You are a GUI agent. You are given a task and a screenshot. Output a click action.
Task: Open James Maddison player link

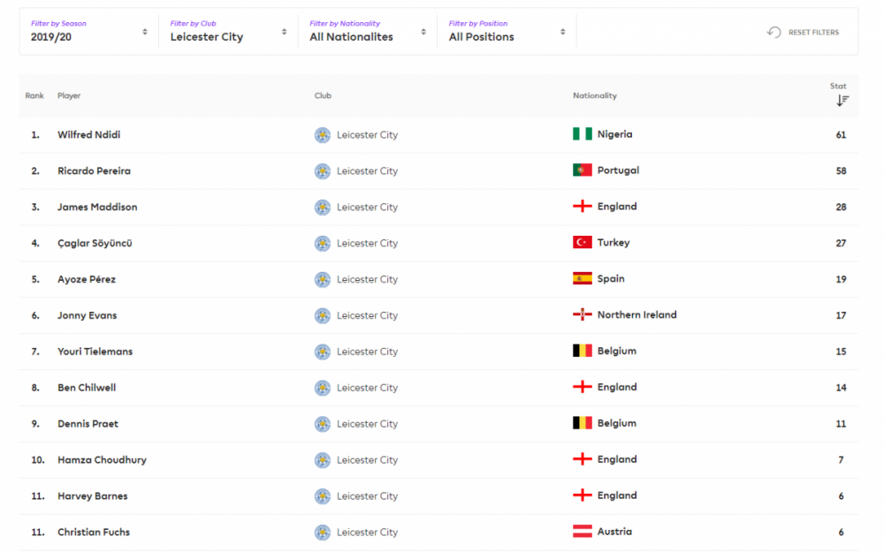tap(97, 207)
